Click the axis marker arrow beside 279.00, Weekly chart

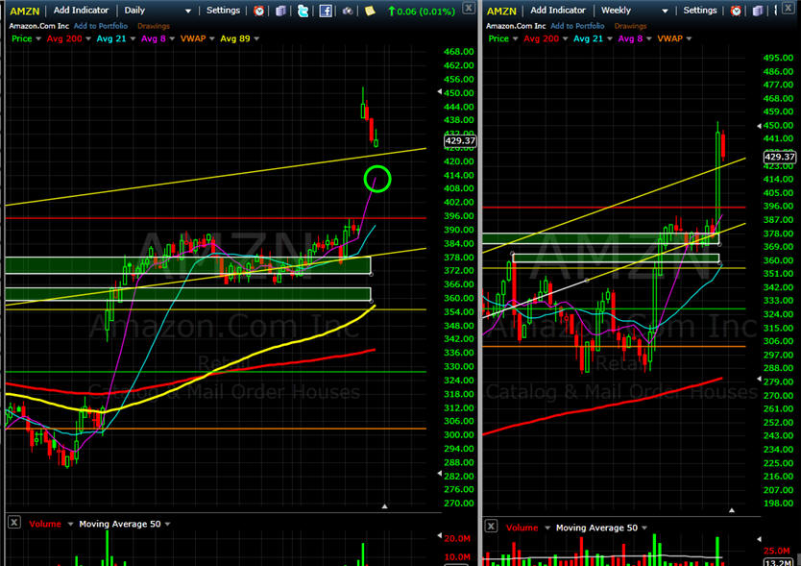pos(759,379)
